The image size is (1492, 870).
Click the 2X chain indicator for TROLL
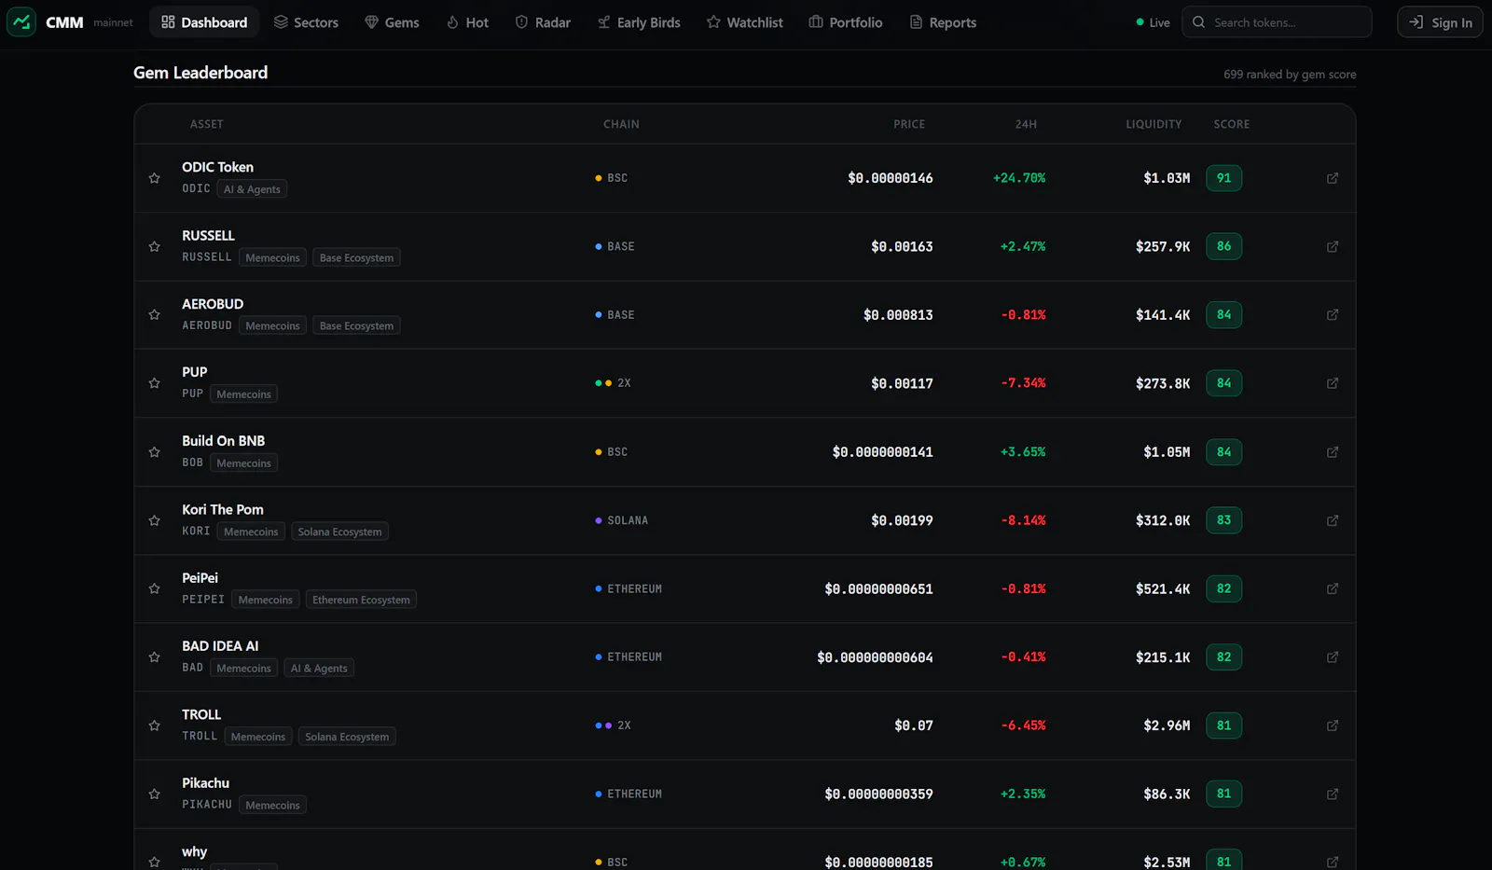click(614, 725)
